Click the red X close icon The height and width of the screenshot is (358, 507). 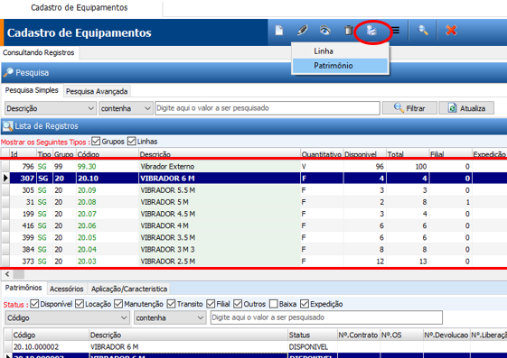click(451, 31)
